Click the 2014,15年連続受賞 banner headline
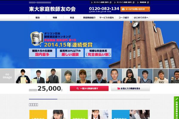 (68, 45)
